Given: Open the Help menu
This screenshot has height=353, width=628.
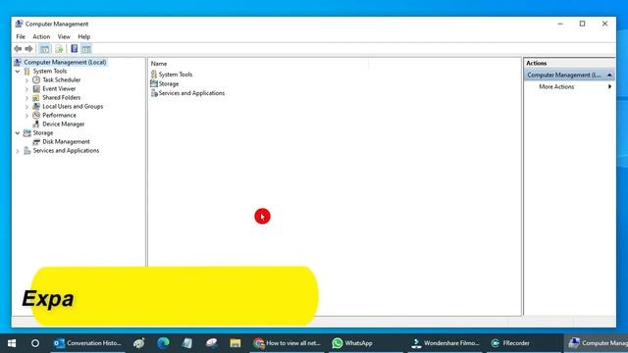Looking at the screenshot, I should (x=83, y=37).
